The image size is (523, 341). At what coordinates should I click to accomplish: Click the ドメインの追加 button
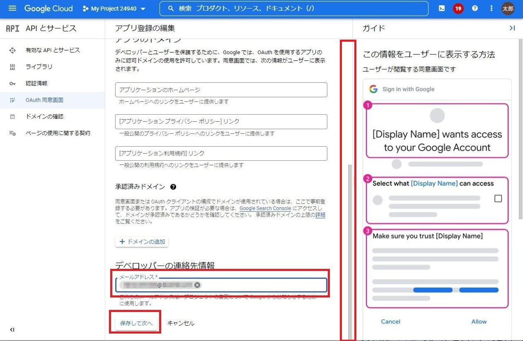tap(142, 242)
